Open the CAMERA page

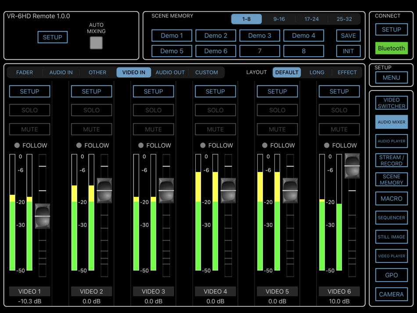tap(392, 295)
